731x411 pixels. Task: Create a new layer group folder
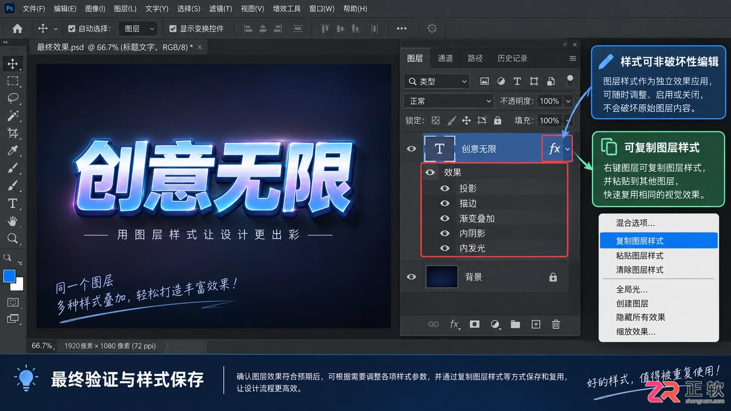515,324
